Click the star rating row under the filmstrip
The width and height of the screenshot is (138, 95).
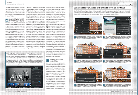[x=20, y=87]
